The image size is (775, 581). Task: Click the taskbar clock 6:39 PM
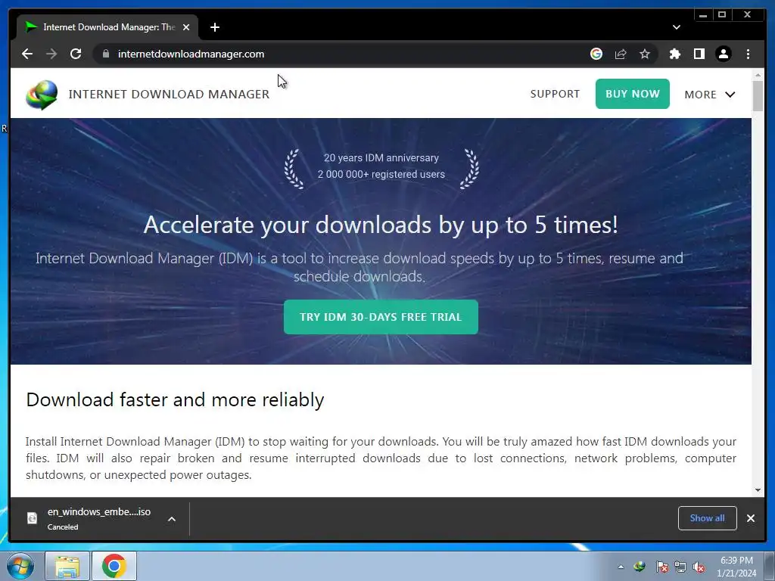click(736, 567)
